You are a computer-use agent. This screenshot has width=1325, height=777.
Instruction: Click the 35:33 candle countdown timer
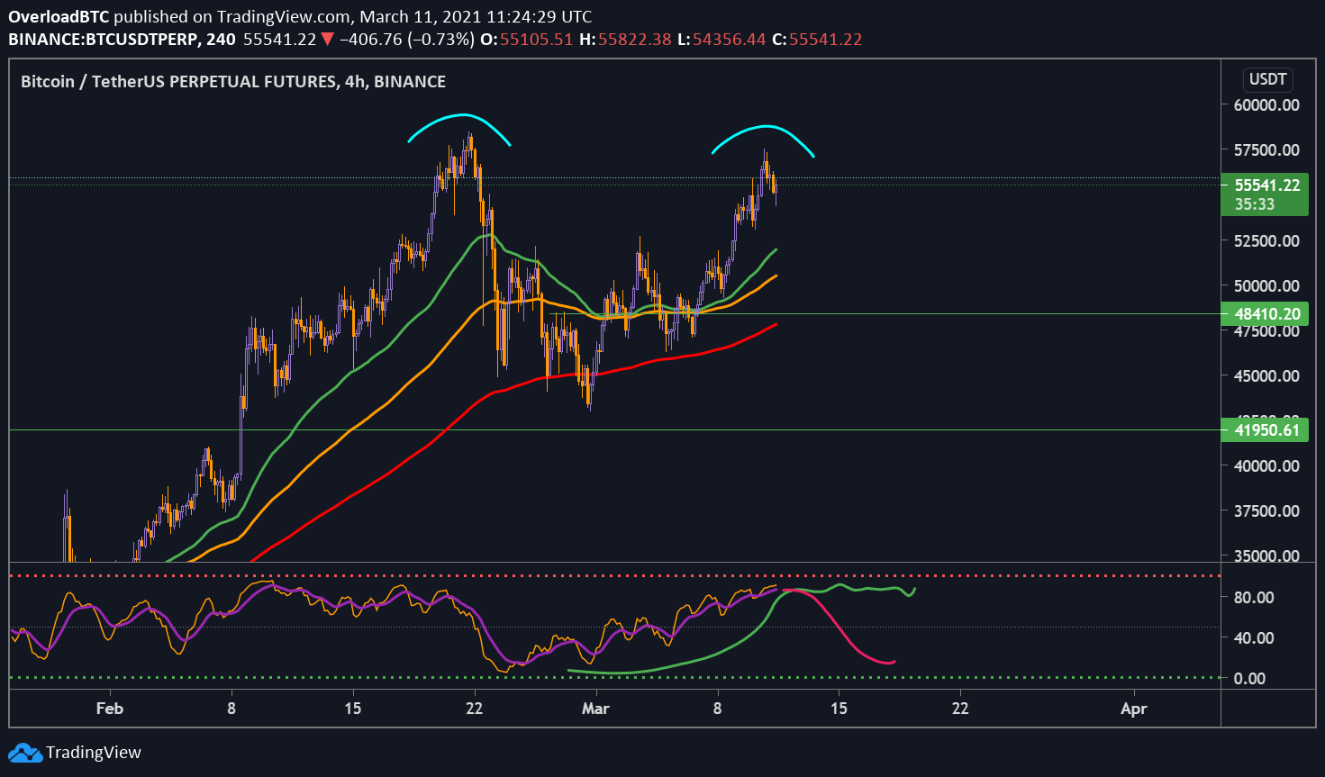click(x=1255, y=204)
